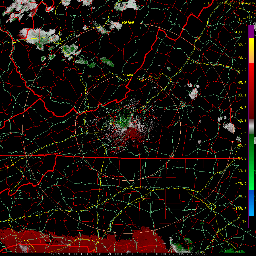Image resolution: width=256 pixels, height=256 pixels.
Task: Pick the gray near-zero segment of color bar
Action: [251, 127]
